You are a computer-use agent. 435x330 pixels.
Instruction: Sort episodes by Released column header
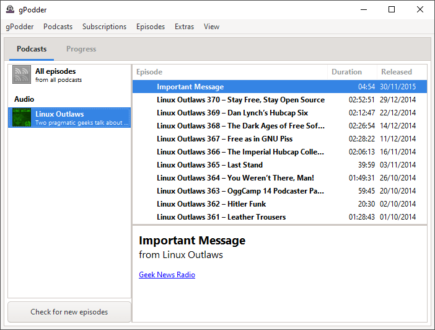(396, 72)
